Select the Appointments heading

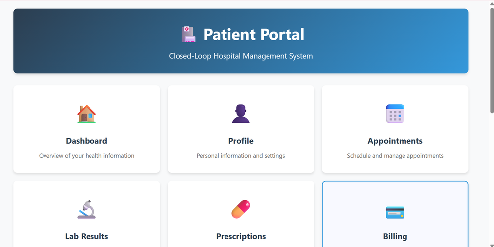click(x=395, y=141)
